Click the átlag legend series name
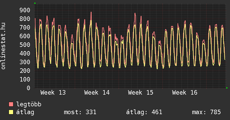 (25, 112)
